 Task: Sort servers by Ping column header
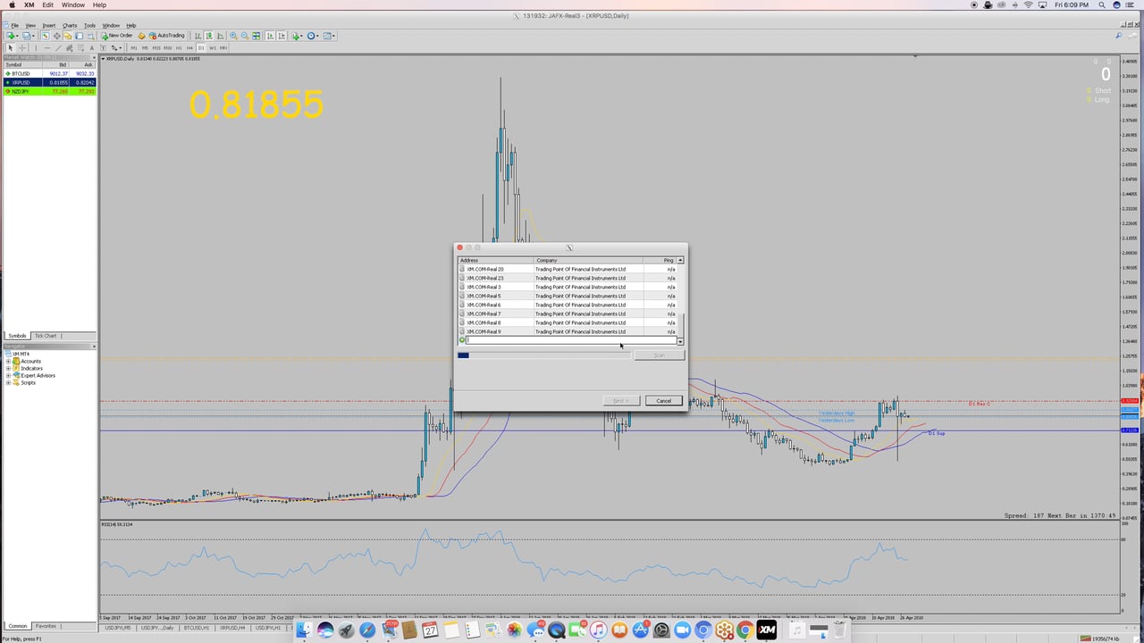(659, 260)
